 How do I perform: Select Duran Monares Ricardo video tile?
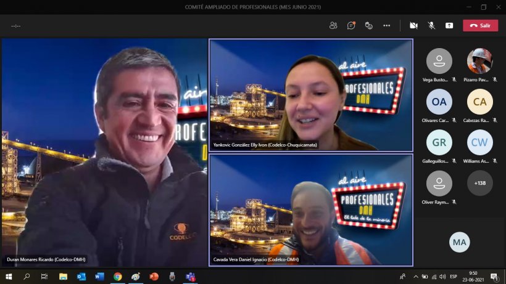tap(104, 153)
